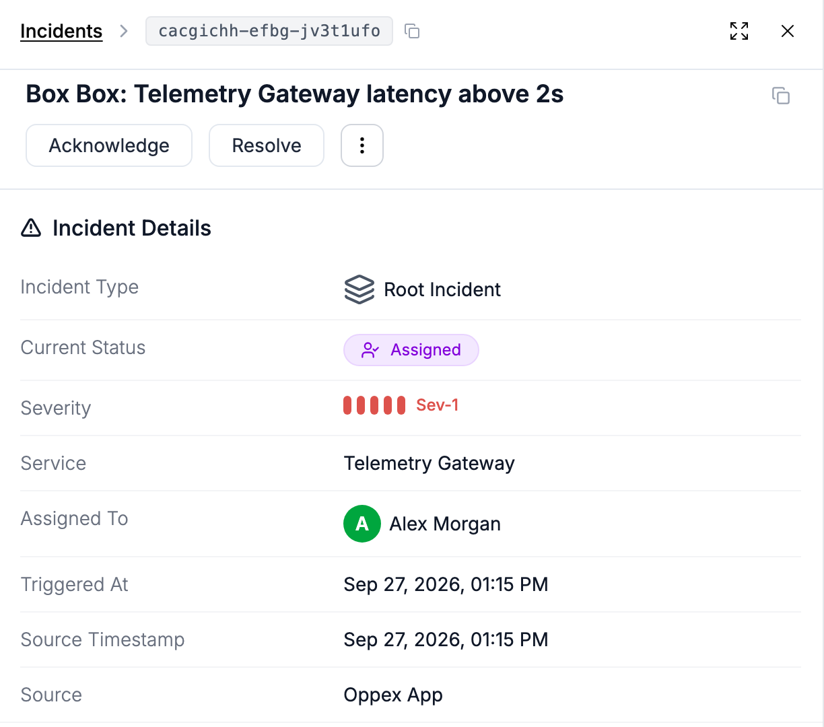
Task: Click the Oppex App source value
Action: pyautogui.click(x=393, y=695)
